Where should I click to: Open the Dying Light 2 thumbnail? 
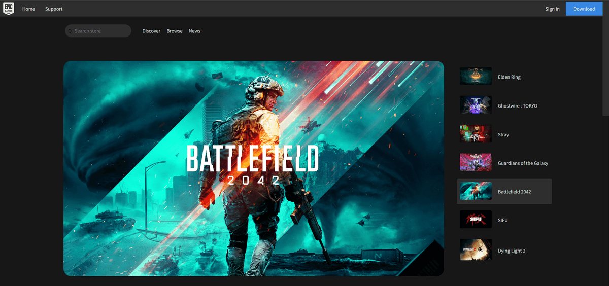[476, 250]
